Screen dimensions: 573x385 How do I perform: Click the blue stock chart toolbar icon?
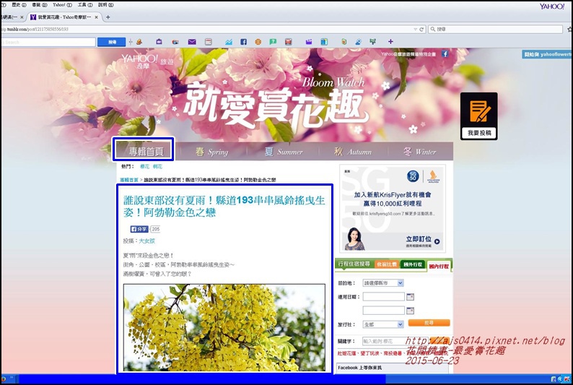pos(229,42)
